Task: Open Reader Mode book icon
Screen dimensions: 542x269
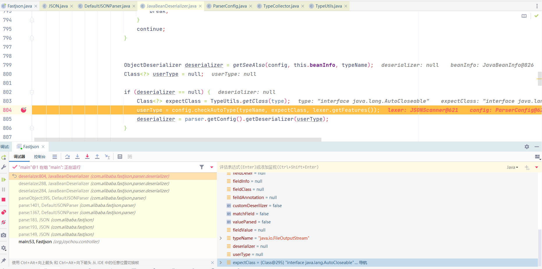Action: (524, 16)
